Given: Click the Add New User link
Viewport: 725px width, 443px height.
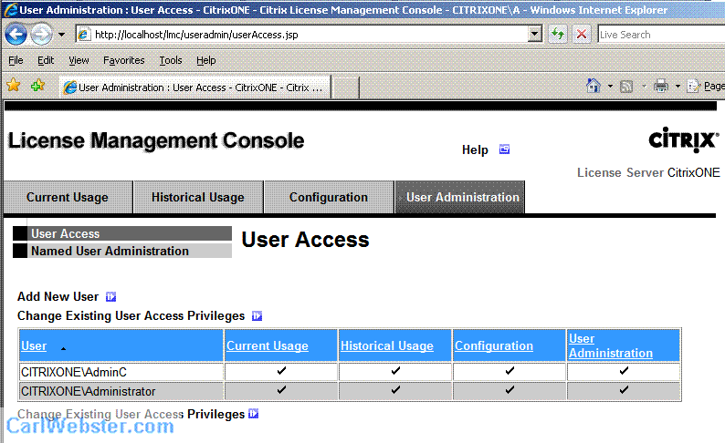Looking at the screenshot, I should click(x=58, y=297).
